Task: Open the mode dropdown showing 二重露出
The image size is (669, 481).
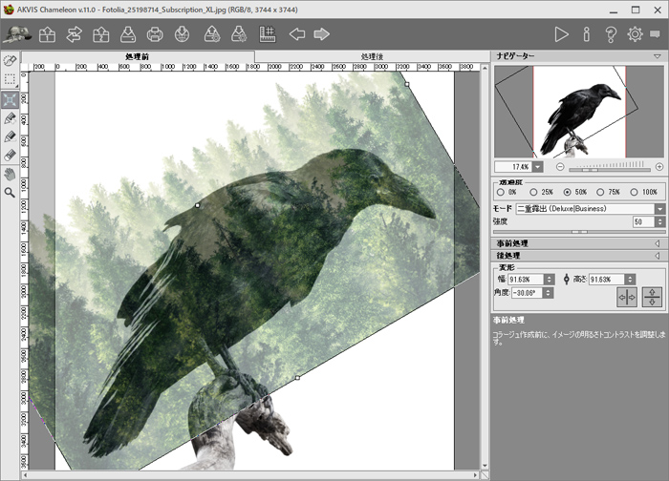Action: [591, 209]
